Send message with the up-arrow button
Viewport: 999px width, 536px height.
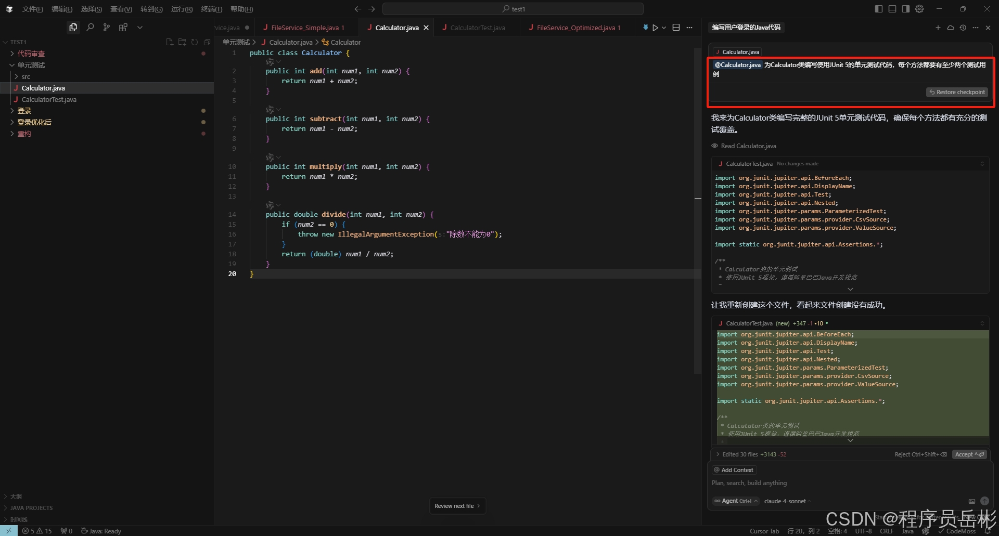(984, 501)
